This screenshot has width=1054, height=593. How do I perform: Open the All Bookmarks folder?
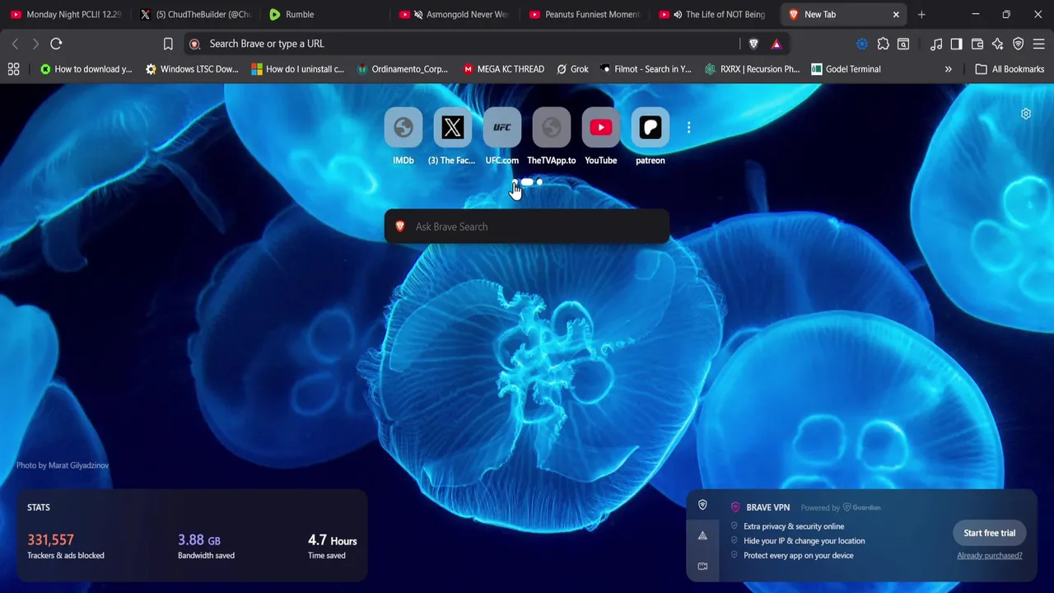(x=1010, y=69)
